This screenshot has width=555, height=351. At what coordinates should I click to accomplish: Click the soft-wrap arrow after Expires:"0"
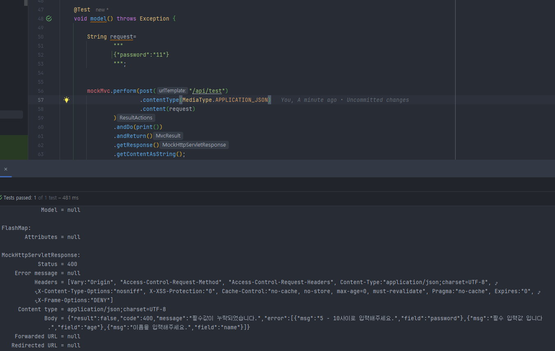539,291
